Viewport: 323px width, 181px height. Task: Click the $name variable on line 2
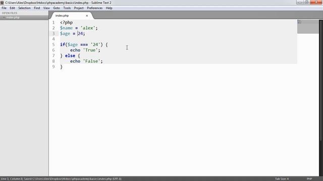point(66,28)
